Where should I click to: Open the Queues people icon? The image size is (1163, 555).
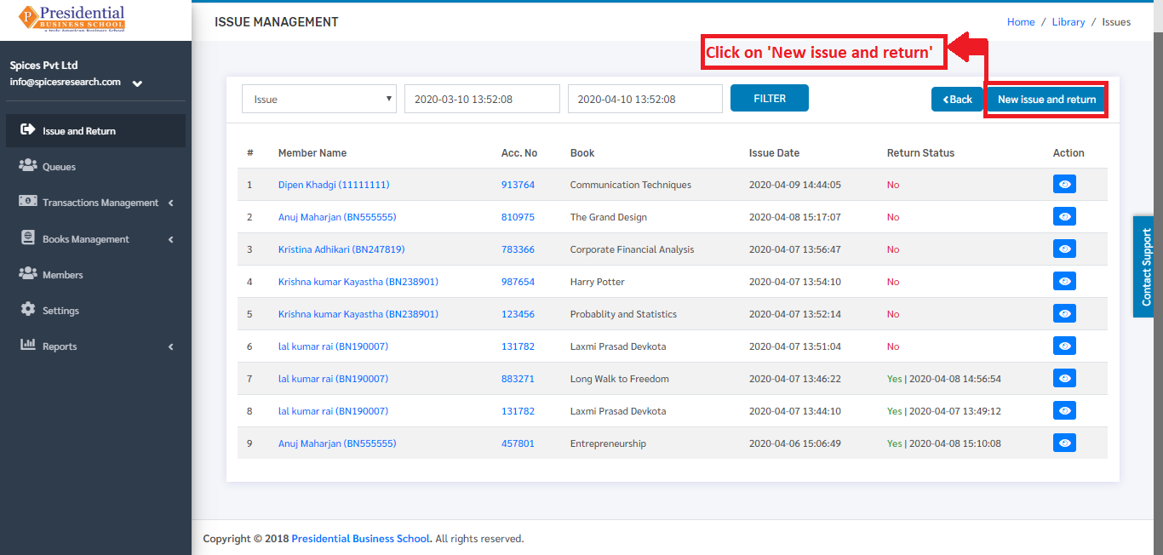[27, 166]
